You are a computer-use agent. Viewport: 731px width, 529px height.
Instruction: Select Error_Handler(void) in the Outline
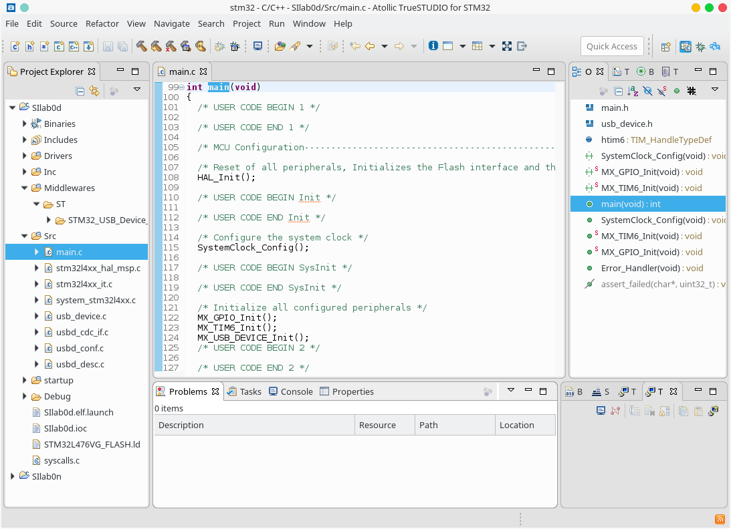[x=632, y=268]
